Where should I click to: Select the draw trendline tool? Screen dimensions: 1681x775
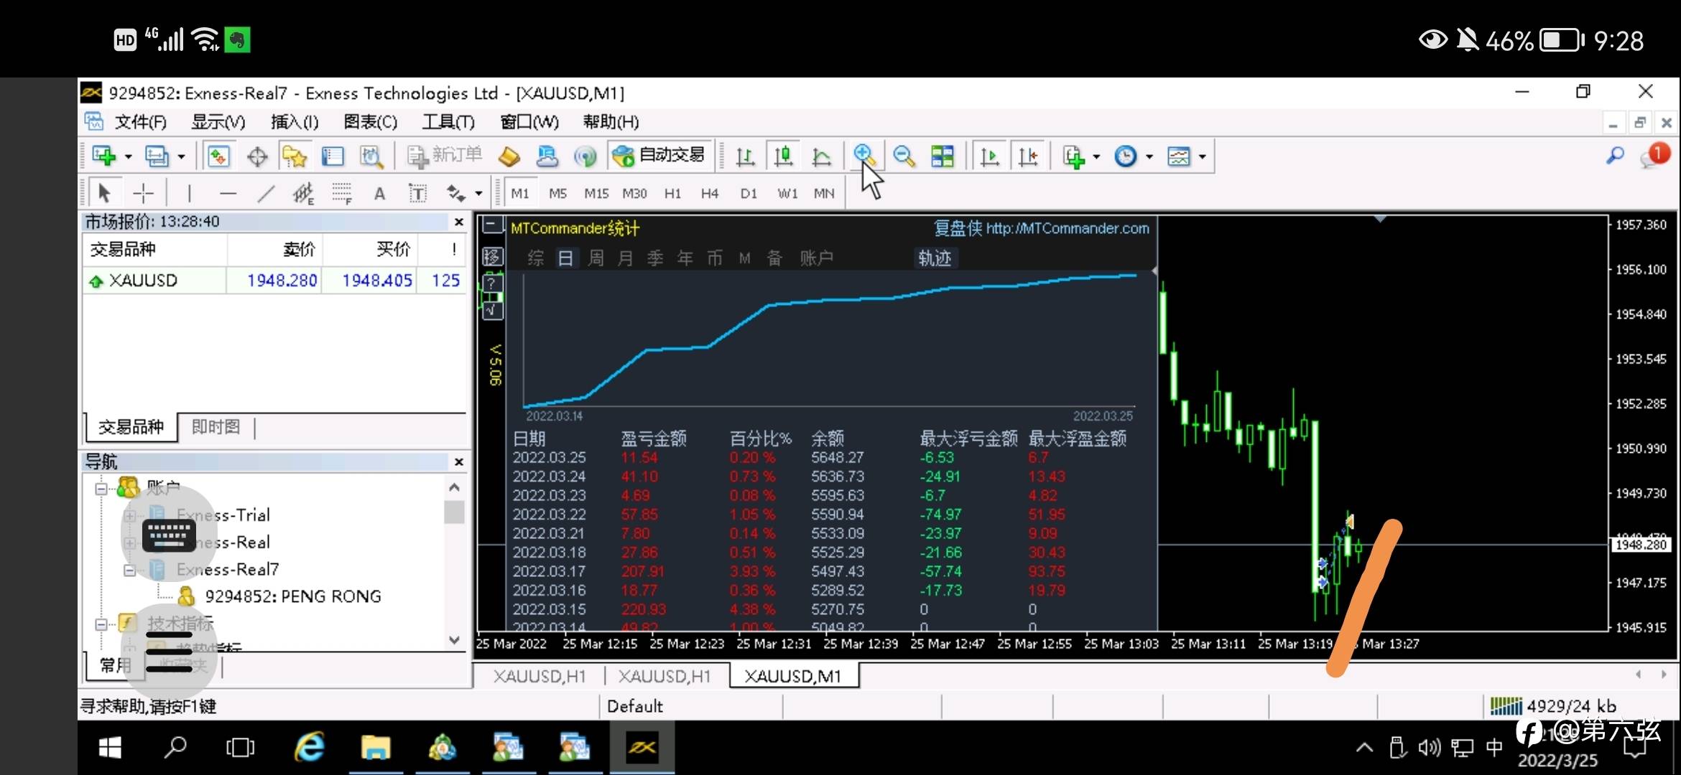coord(266,193)
